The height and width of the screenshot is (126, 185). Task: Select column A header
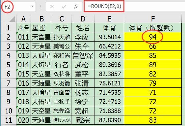23,19
